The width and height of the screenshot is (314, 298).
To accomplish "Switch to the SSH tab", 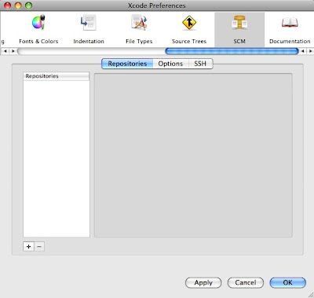I will 200,64.
